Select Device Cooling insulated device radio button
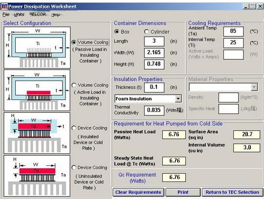Screen dimensions: 264x199 74,128
